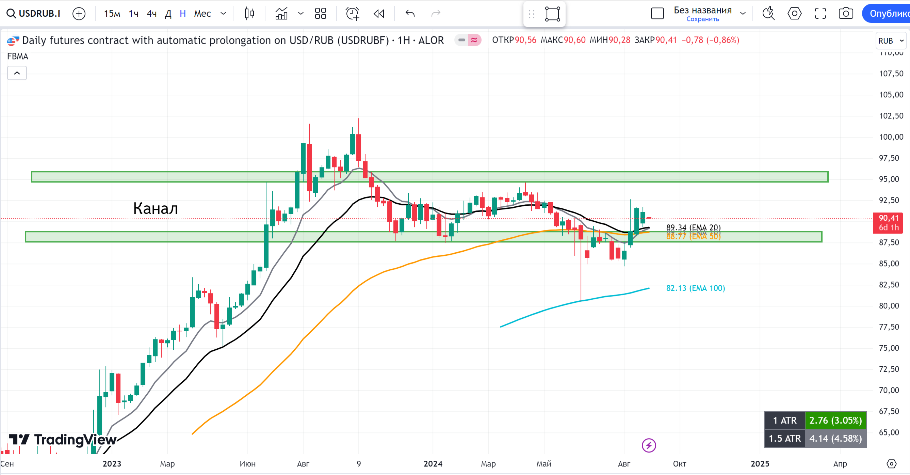
Task: Toggle the gray dash status pill
Action: pyautogui.click(x=461, y=40)
